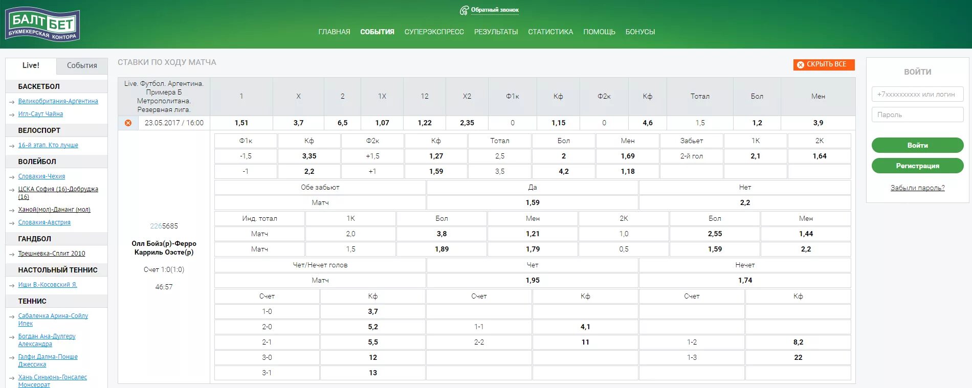Image resolution: width=972 pixels, height=388 pixels.
Task: Select exact score 1-2 odds 8,2
Action: (798, 342)
